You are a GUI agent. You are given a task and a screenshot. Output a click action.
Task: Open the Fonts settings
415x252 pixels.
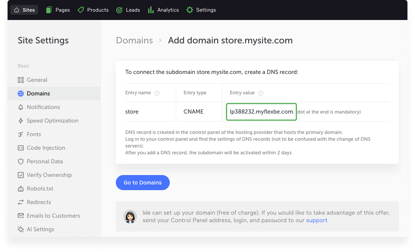34,134
